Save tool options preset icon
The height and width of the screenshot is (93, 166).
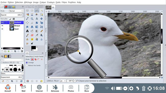point(28,81)
